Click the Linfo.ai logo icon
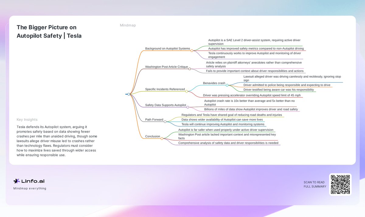Screen dimensions: 365x217 (x=16, y=181)
